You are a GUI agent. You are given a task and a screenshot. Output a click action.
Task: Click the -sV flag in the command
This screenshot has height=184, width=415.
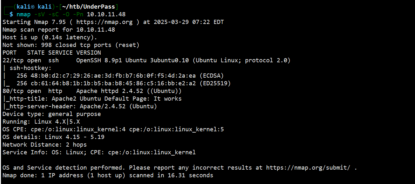click(39, 14)
